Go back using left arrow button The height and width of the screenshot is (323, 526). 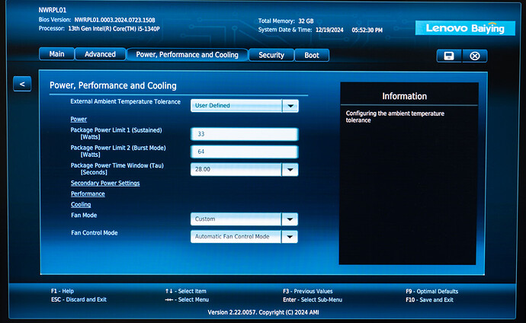(x=22, y=84)
